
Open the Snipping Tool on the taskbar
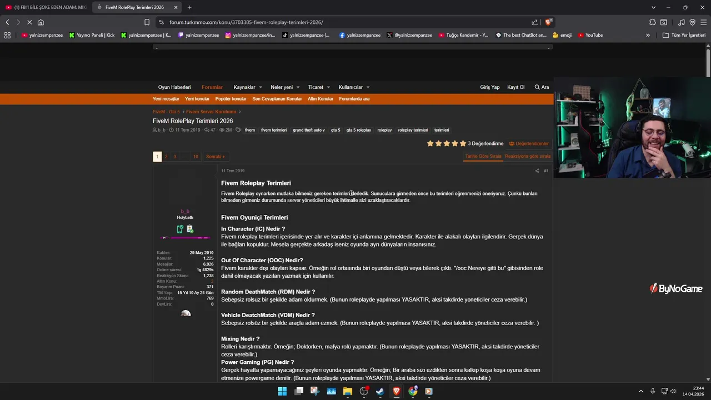315,391
